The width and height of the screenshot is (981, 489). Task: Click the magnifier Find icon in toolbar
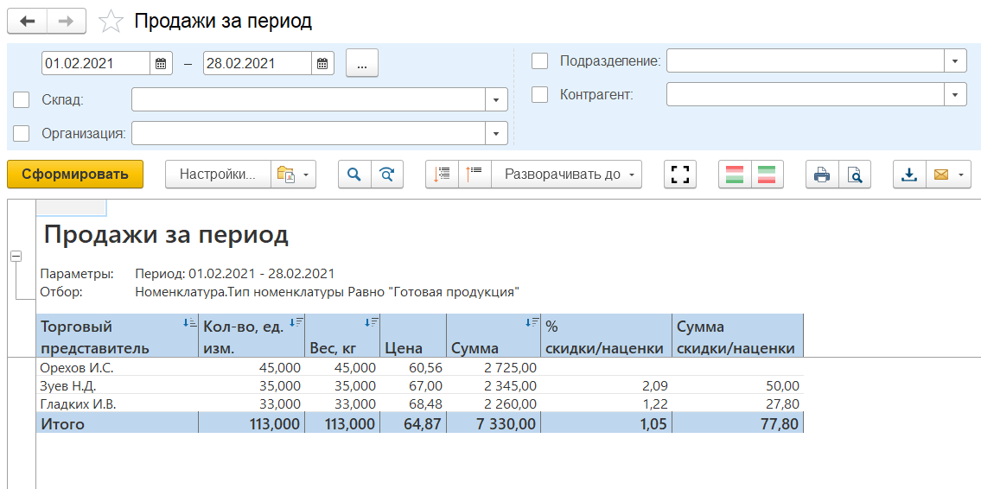pyautogui.click(x=354, y=175)
